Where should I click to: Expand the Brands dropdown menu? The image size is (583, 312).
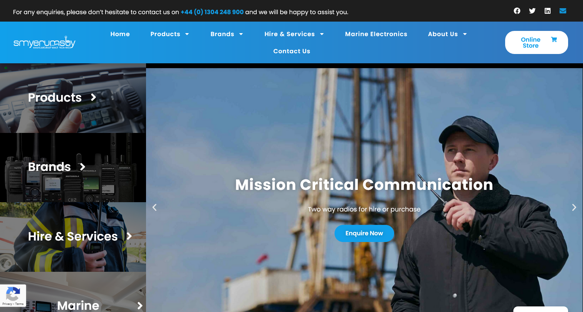pyautogui.click(x=226, y=34)
